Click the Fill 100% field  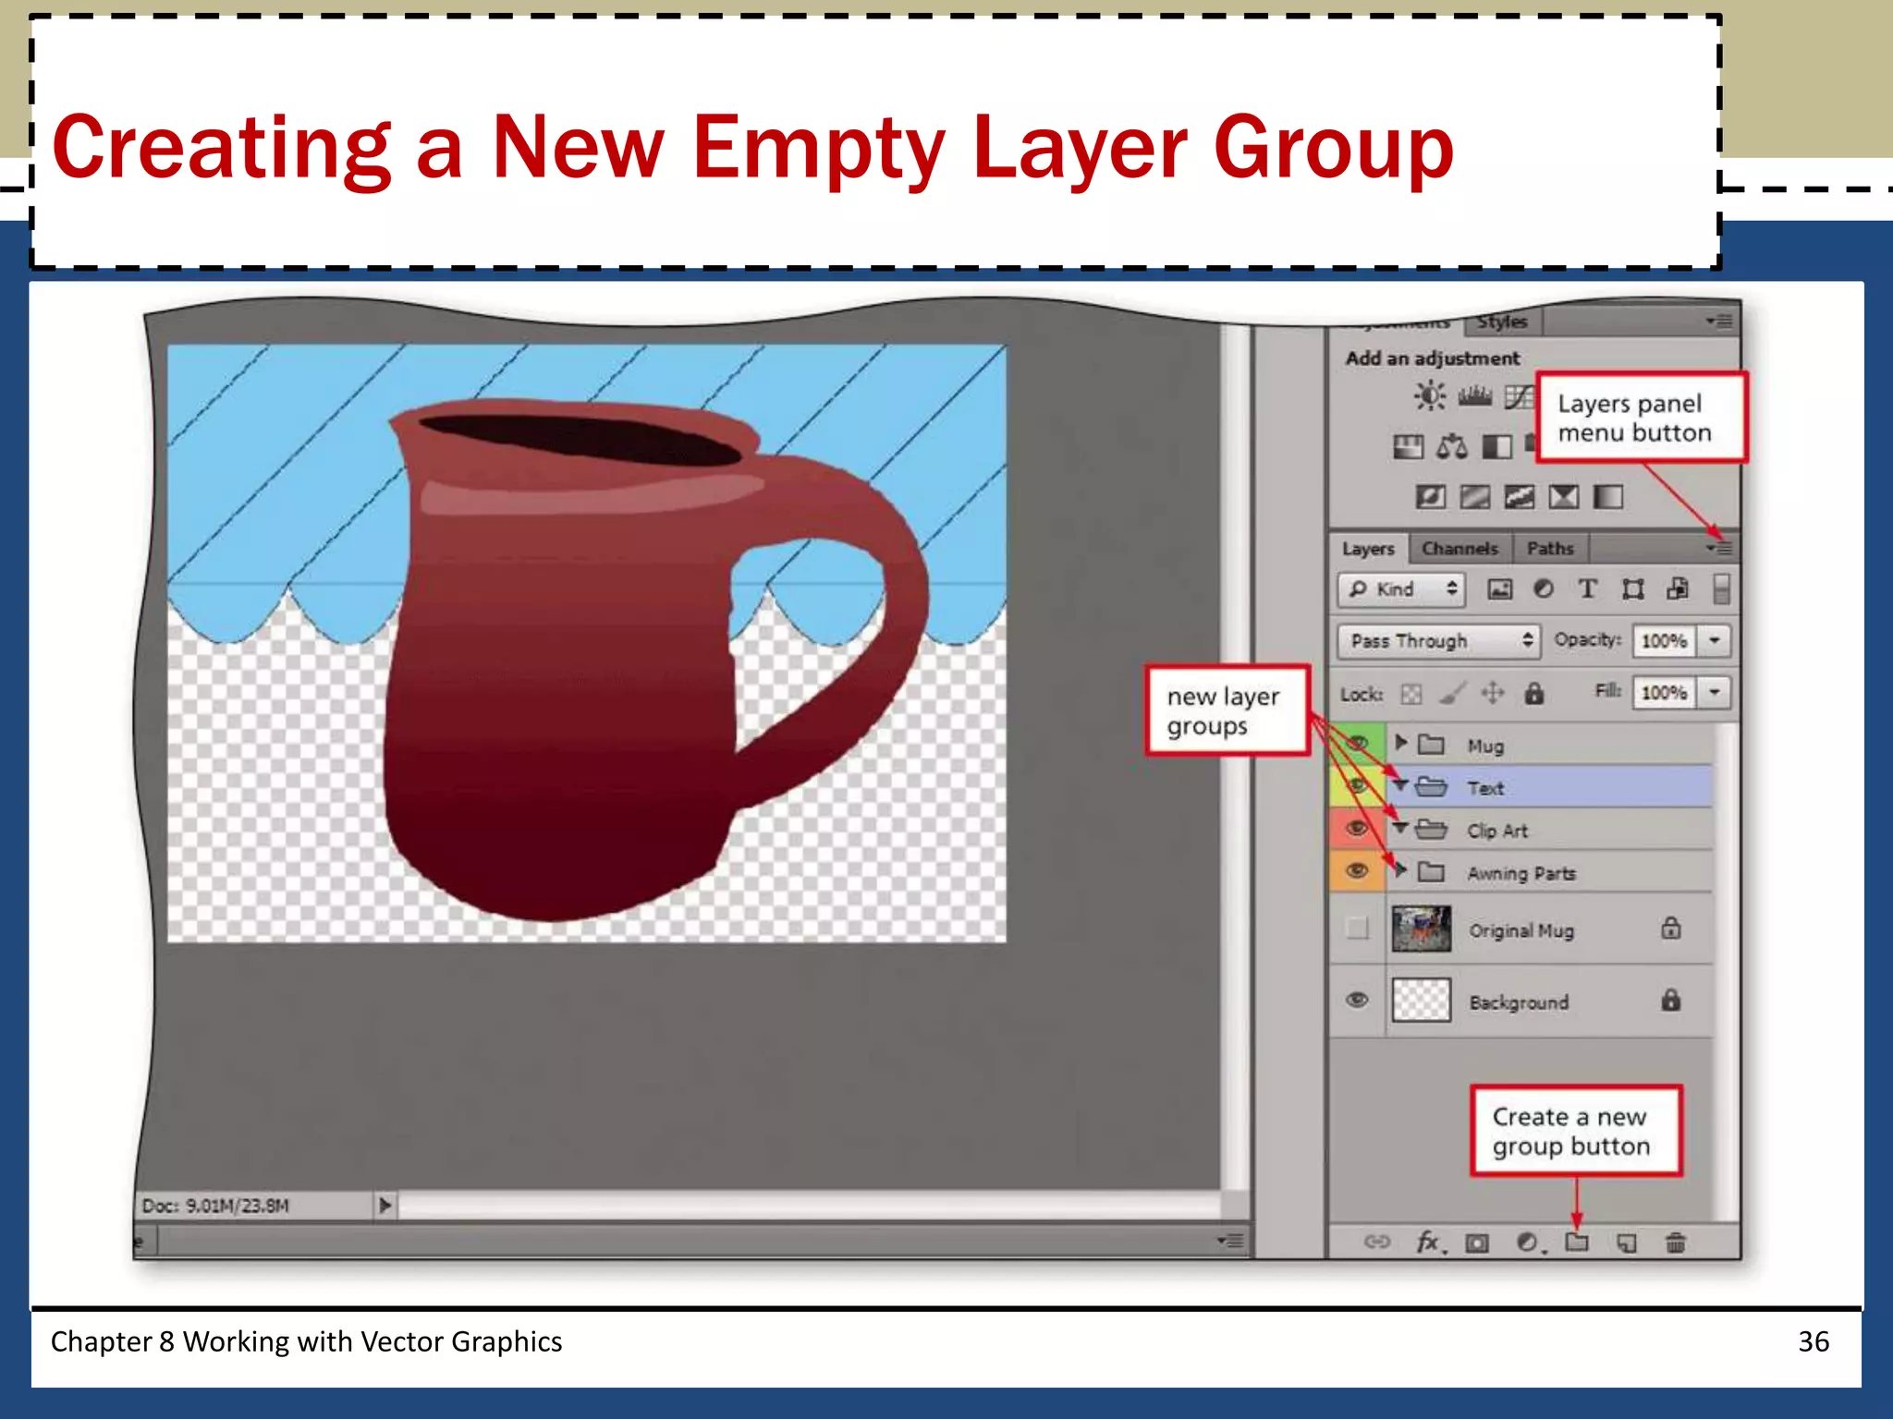(1665, 692)
